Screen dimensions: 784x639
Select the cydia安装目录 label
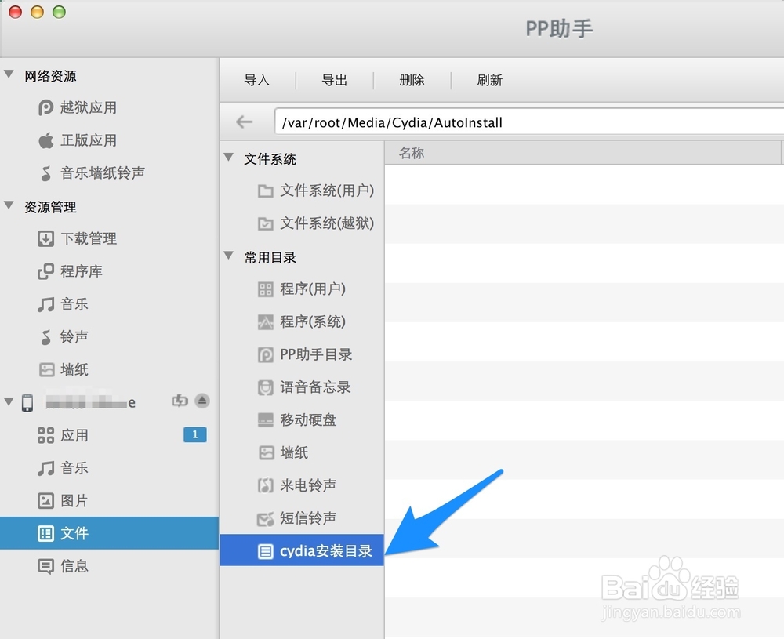click(x=326, y=551)
